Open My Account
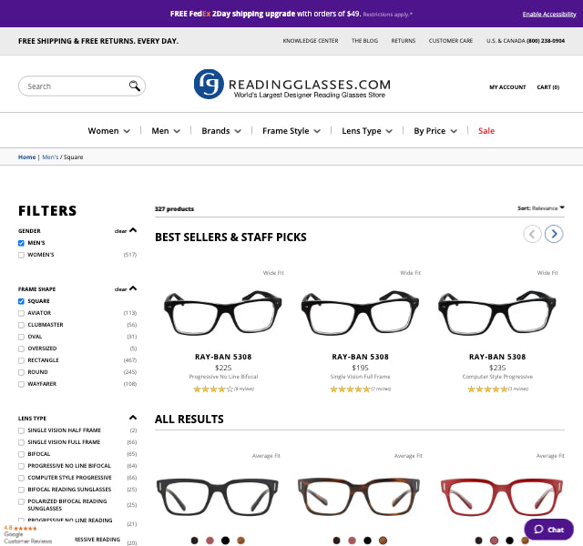 pyautogui.click(x=507, y=87)
